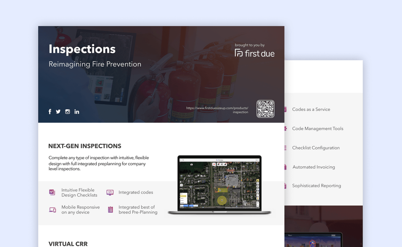Select the Pre-Planning clipboard icon
The height and width of the screenshot is (247, 402).
click(110, 209)
